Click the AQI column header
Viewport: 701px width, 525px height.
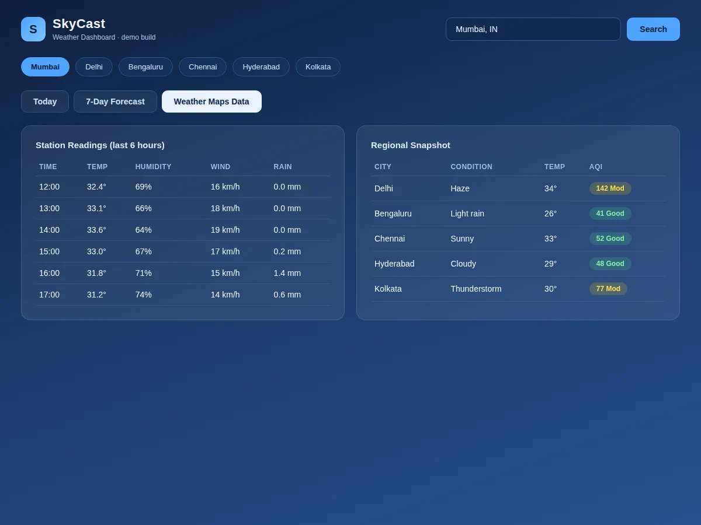[595, 167]
